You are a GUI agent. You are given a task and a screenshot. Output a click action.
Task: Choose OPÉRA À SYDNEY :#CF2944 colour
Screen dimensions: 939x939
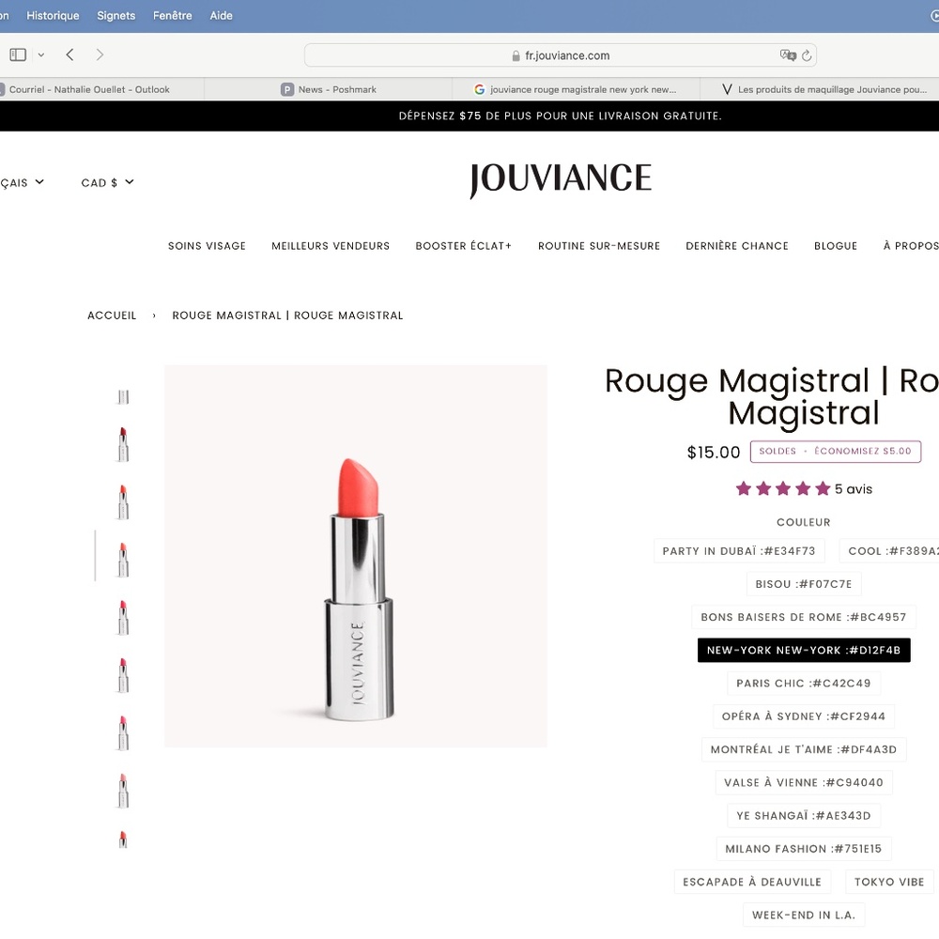[804, 716]
